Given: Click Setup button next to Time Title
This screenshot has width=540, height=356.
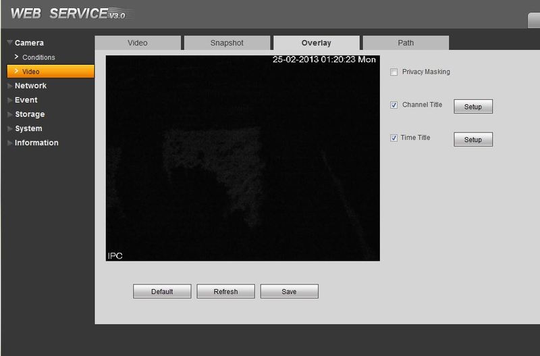Looking at the screenshot, I should 473,139.
